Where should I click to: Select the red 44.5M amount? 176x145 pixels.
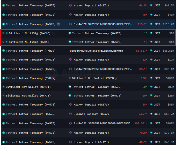coord(143,5)
